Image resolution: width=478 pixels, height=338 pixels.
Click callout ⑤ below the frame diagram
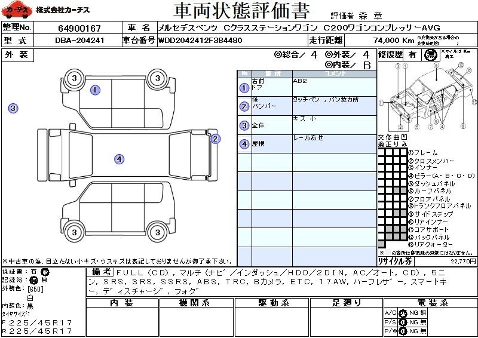click(x=416, y=127)
